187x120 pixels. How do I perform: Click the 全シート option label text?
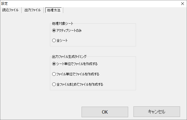click(62, 41)
